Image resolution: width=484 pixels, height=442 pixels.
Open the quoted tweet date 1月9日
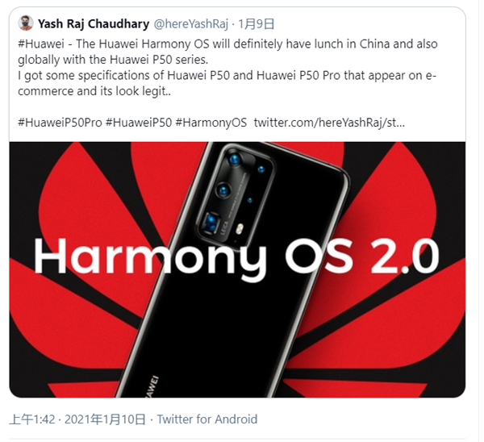click(x=257, y=23)
